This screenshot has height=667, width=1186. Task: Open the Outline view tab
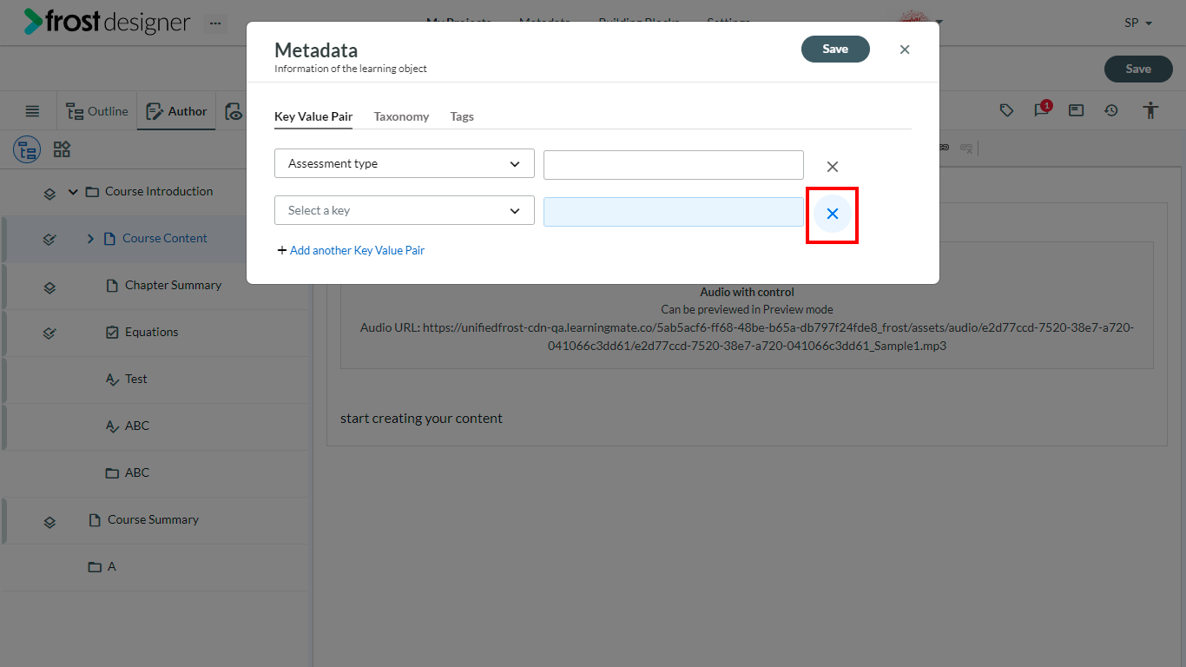coord(96,111)
